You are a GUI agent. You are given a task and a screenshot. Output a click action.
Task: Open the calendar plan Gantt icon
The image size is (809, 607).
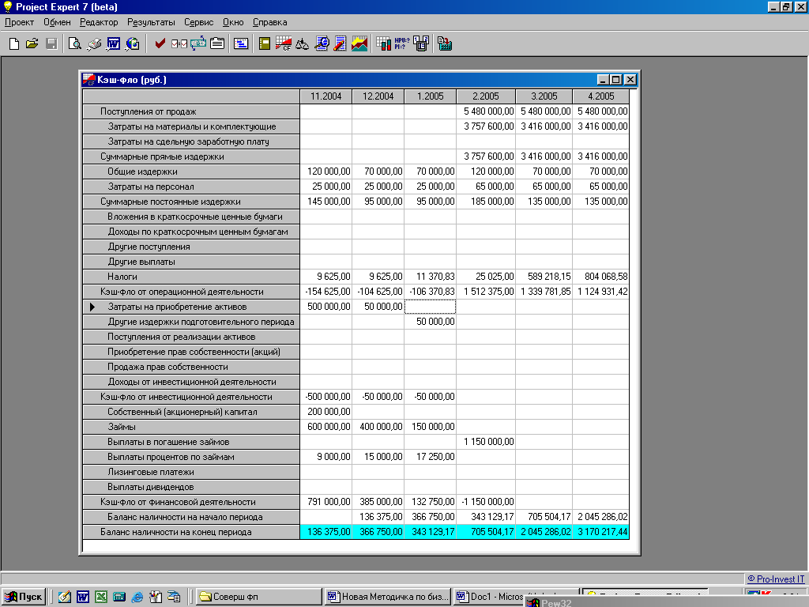pos(241,44)
